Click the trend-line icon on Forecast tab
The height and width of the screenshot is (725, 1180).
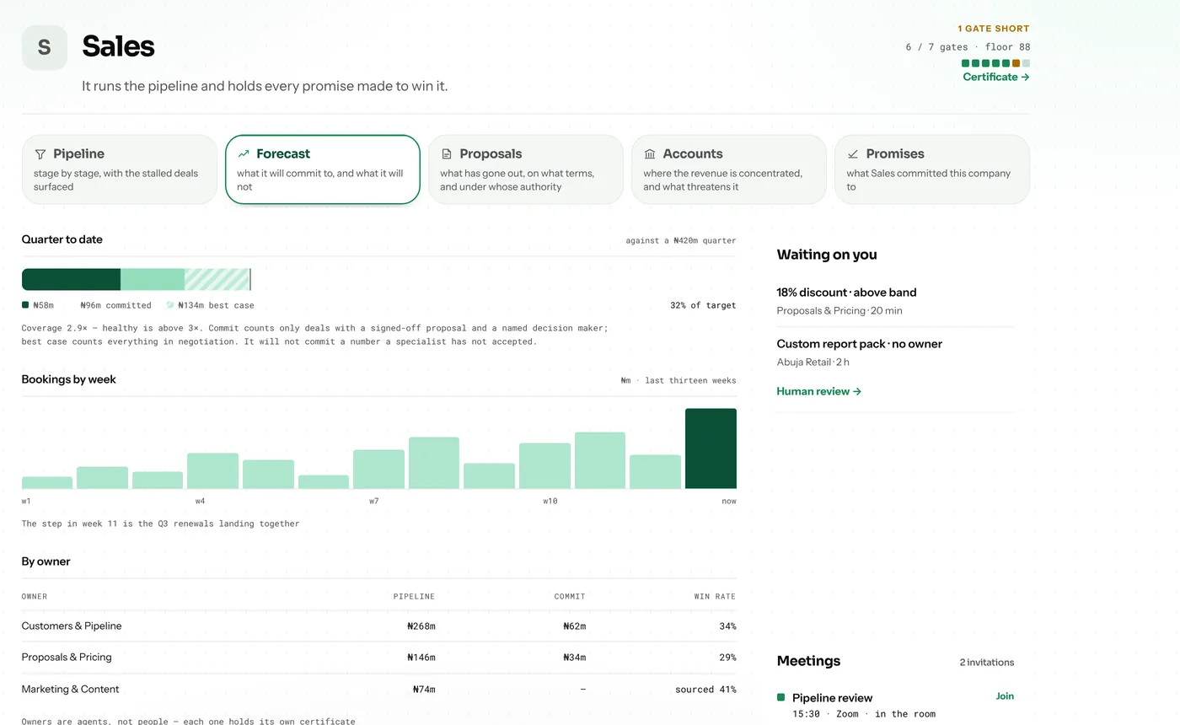244,154
